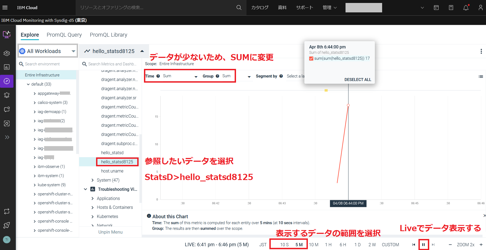Click DESELECT ALL in the legend popup
Screen dimensions: 486x250
[358, 80]
